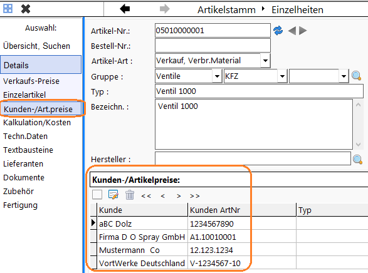
Task: Click the Artikel-Nr. input field
Action: point(213,31)
